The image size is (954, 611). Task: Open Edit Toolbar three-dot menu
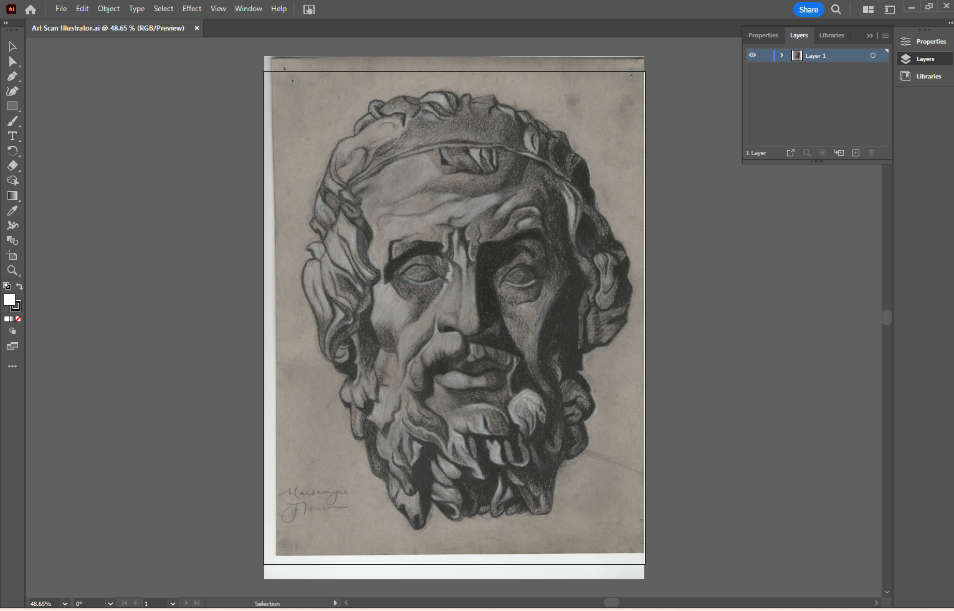coord(12,366)
